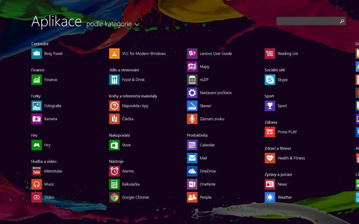359x224 pixels.
Task: Open the Sport trophy icon
Action: 270,106
